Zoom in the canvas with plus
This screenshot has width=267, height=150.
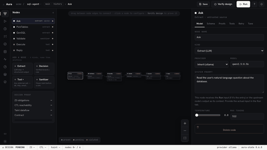185,123
